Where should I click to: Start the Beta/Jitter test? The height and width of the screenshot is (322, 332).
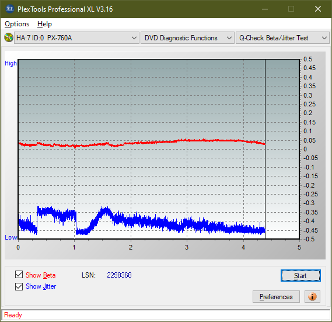(x=300, y=276)
